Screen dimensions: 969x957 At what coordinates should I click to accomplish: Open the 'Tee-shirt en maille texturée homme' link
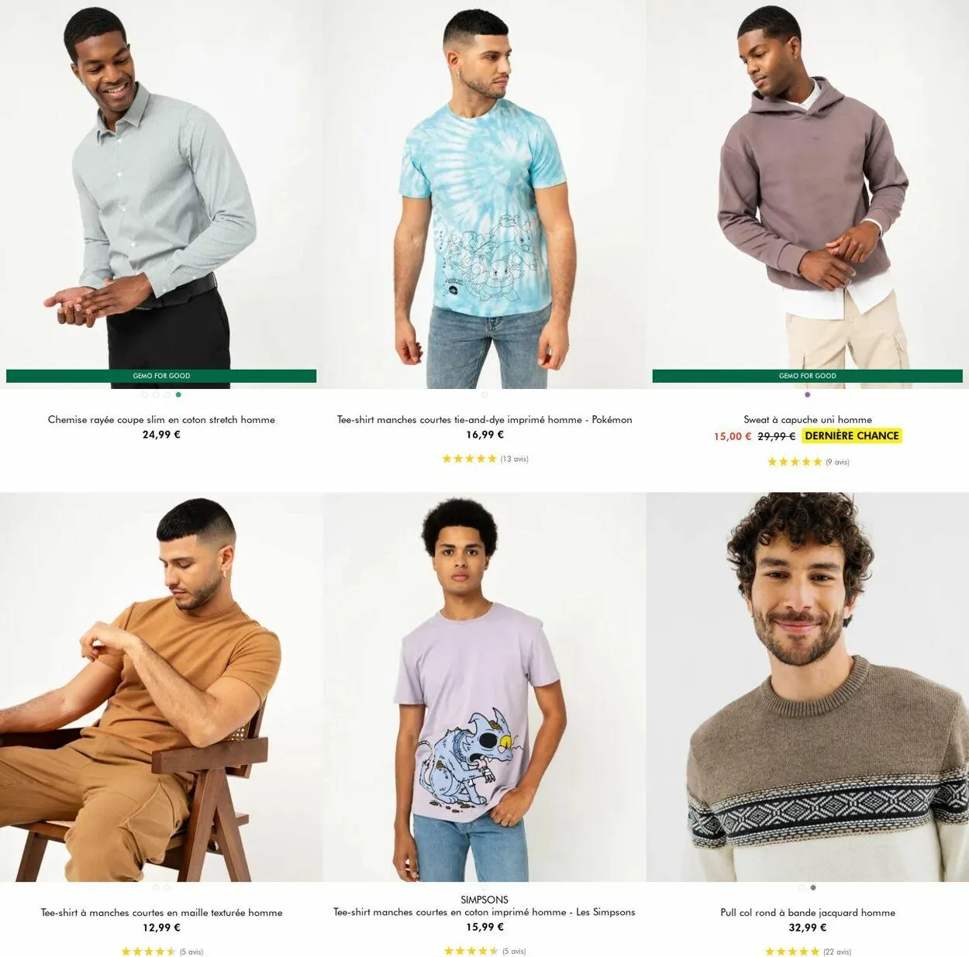pos(161,912)
